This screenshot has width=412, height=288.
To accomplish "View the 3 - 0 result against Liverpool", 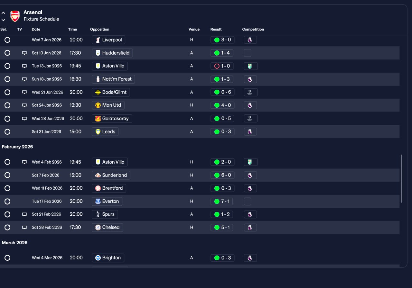I will 222,40.
